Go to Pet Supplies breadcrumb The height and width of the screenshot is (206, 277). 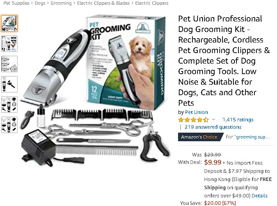pyautogui.click(x=16, y=3)
